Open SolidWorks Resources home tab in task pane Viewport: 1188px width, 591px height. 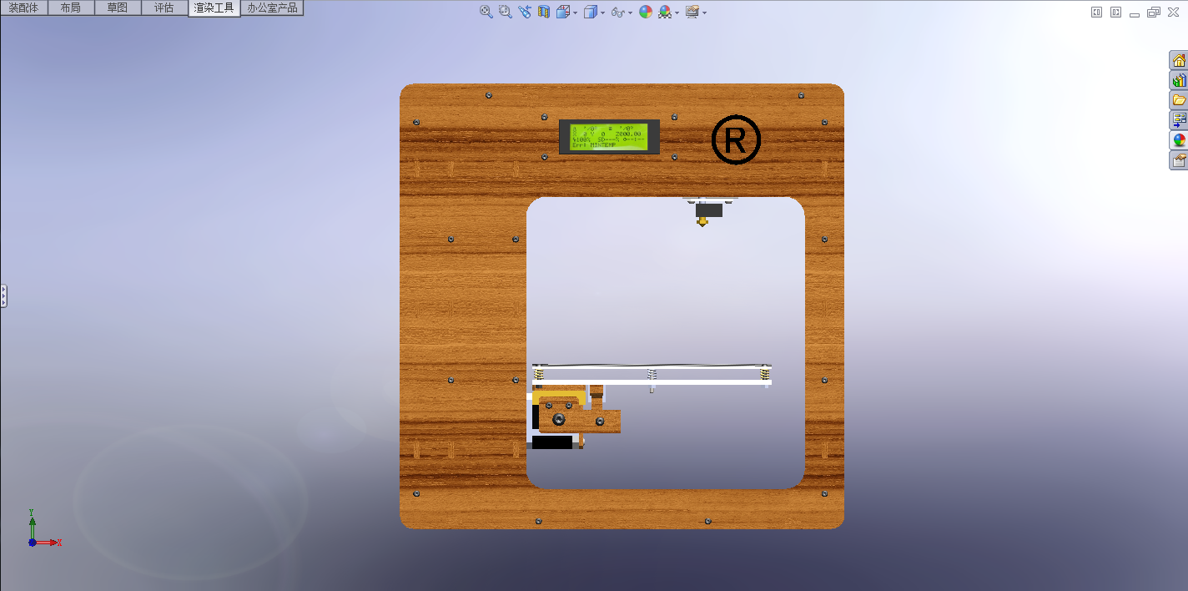coord(1179,60)
